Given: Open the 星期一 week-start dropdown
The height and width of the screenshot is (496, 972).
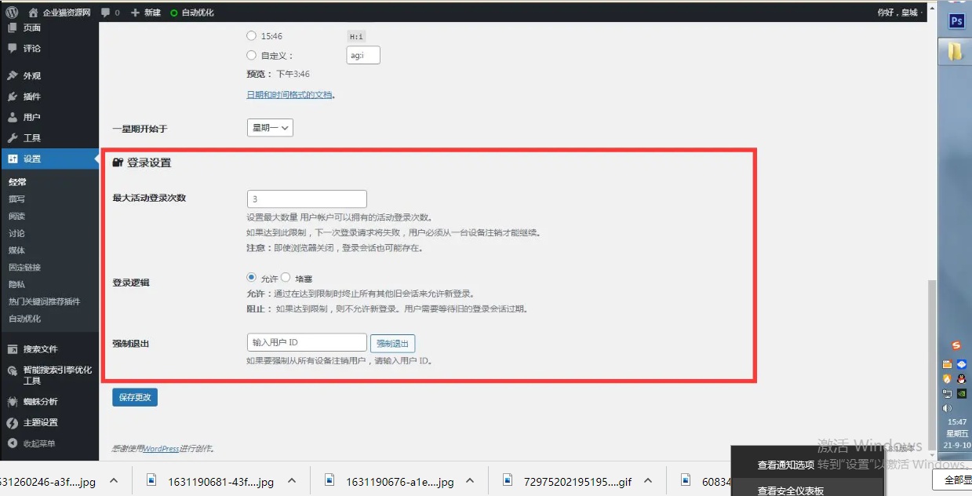Looking at the screenshot, I should (270, 127).
